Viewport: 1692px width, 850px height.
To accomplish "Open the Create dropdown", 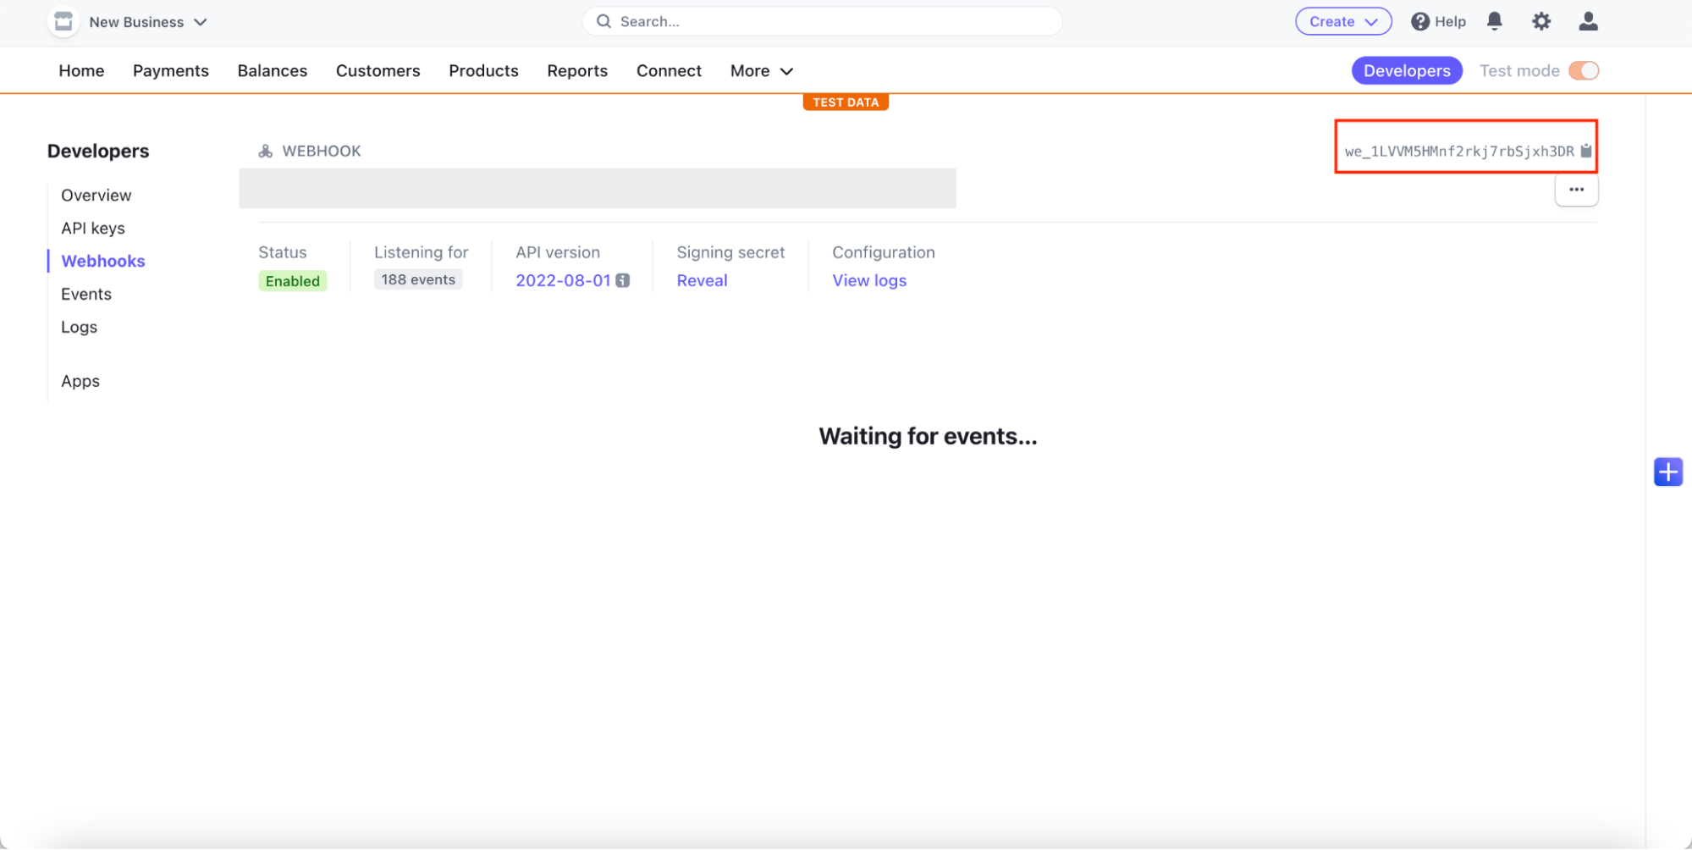I will 1342,21.
